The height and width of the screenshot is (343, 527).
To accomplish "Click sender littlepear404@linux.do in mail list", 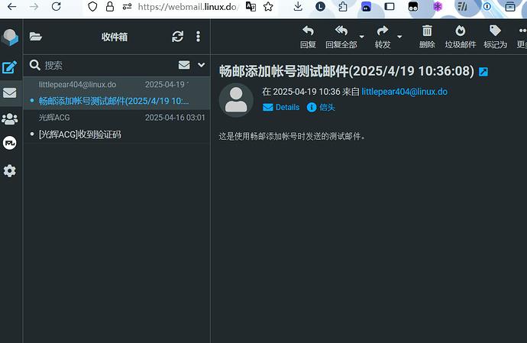I will [77, 85].
